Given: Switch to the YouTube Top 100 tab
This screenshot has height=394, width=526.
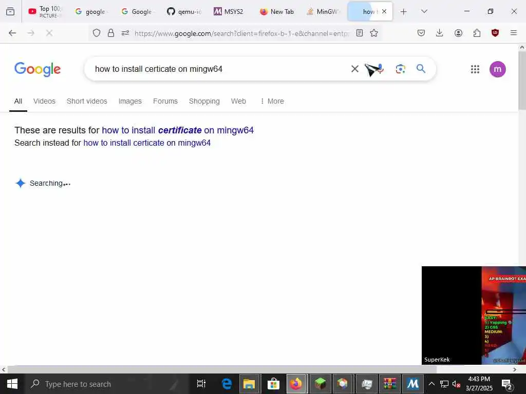Looking at the screenshot, I should point(45,11).
